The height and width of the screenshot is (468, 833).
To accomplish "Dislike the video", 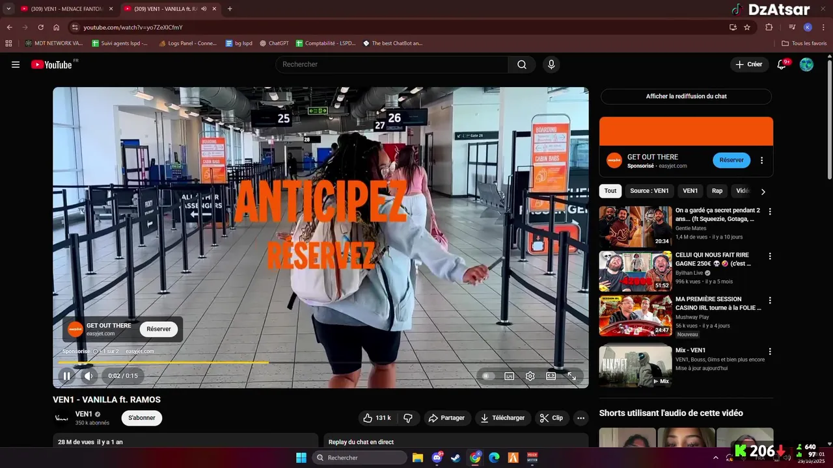I will click(409, 418).
